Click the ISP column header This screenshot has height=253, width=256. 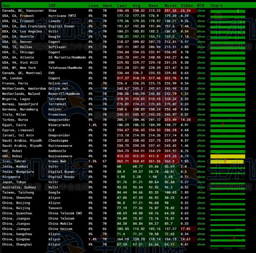pos(52,6)
